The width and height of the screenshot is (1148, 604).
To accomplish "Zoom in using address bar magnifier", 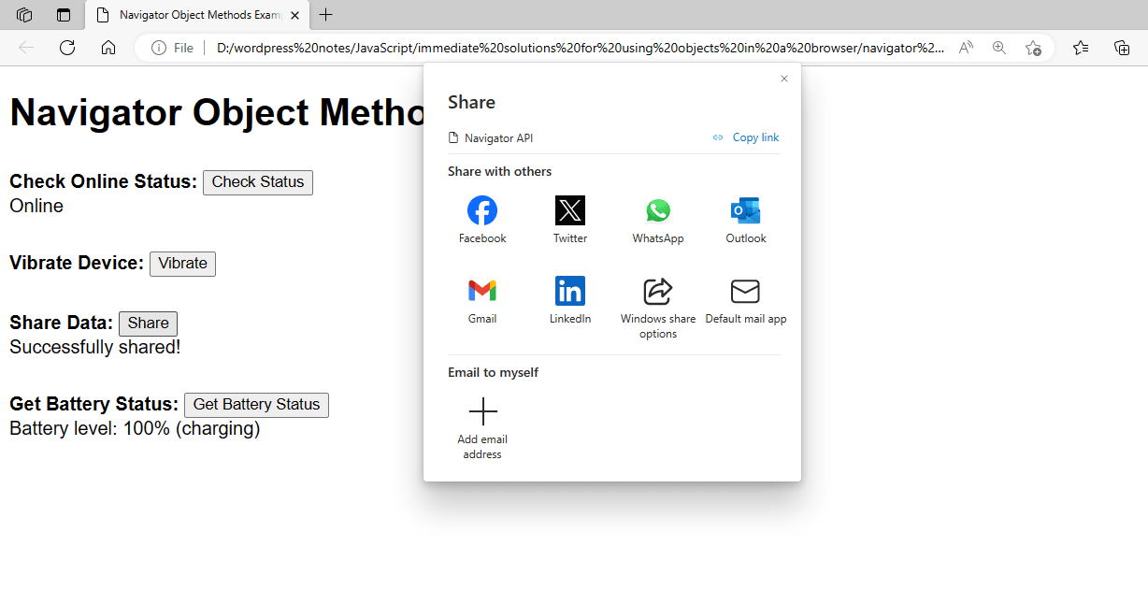I will (999, 48).
